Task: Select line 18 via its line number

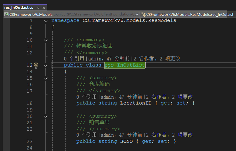Action: 29,103
